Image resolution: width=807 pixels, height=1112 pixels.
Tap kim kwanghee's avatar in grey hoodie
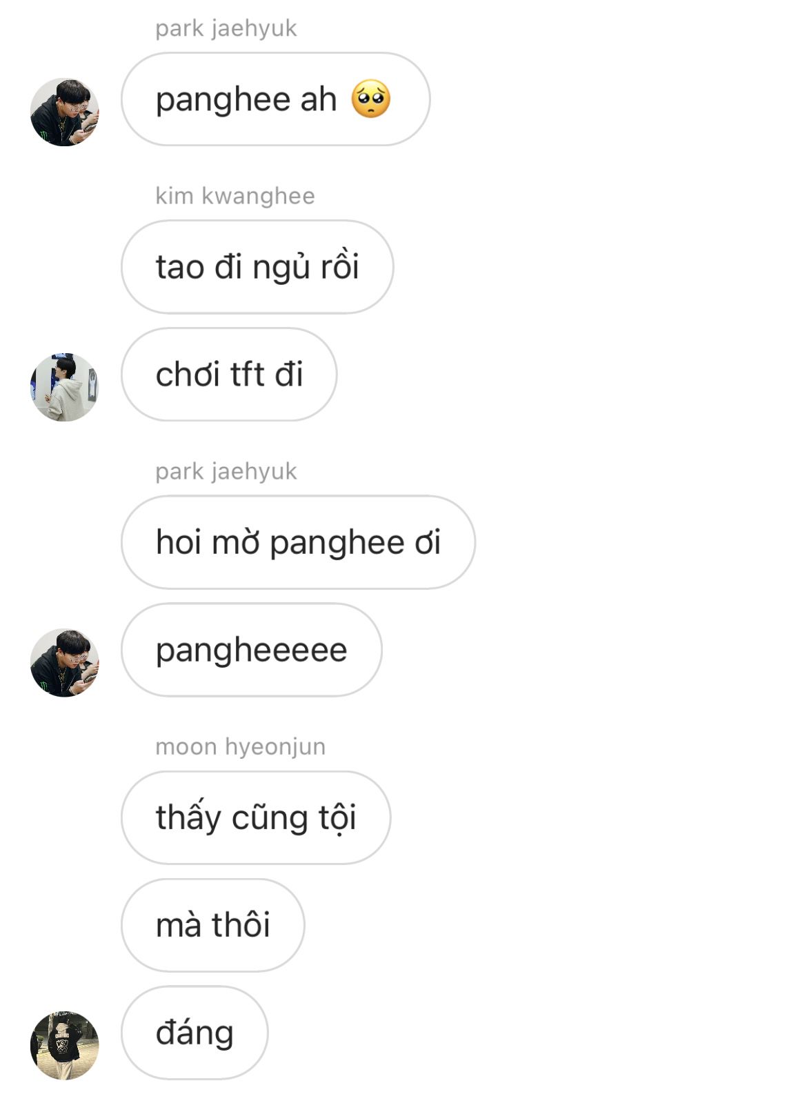point(65,387)
